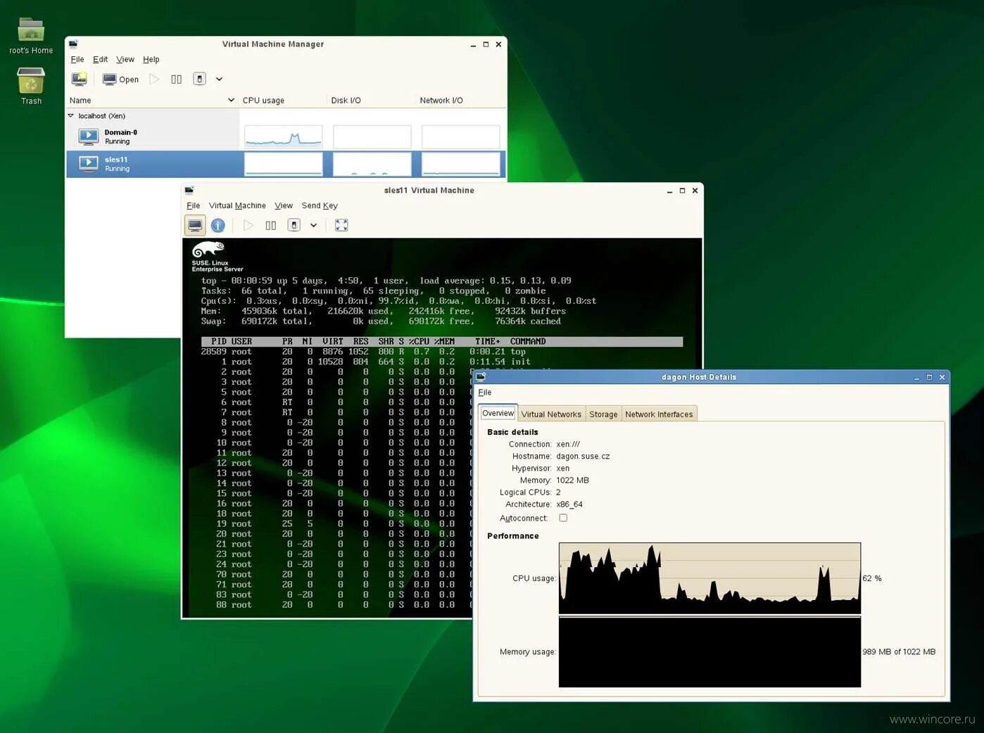
Task: Open the Send Key menu
Action: (320, 205)
